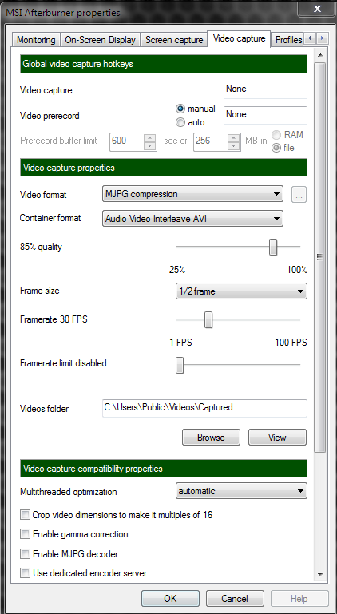This screenshot has height=614, width=337.
Task: Decrease prerecord buffer seconds limit
Action: (150, 145)
